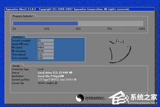Select the Percent complete value field
The width and height of the screenshot is (160, 107).
tap(46, 40)
